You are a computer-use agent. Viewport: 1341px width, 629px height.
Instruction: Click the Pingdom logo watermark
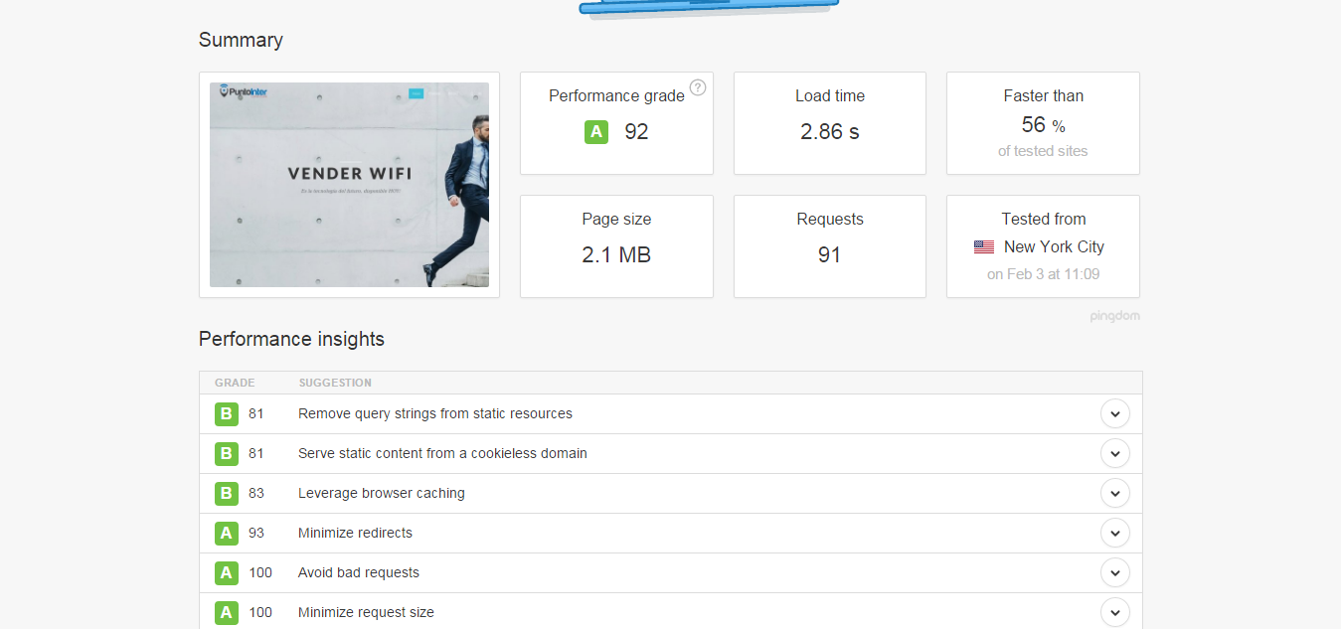point(1115,315)
